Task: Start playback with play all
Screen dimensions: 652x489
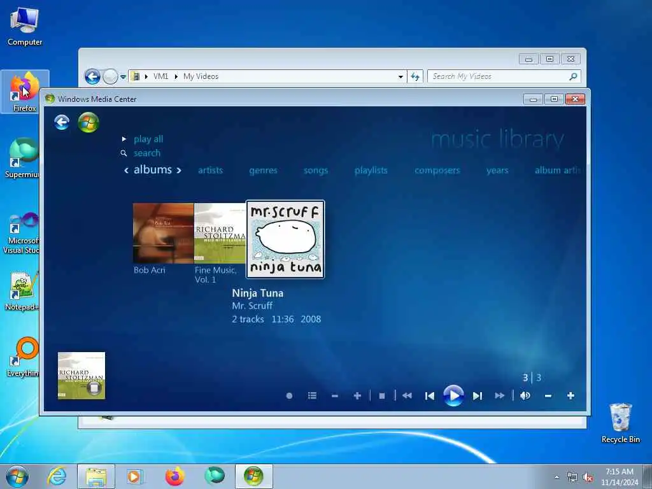Action: [x=148, y=139]
